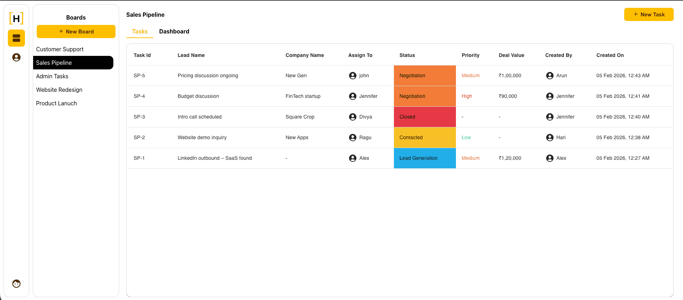Click the smiley icon at the sidebar bottom
Screen dimensions: 683x300
(x=16, y=283)
